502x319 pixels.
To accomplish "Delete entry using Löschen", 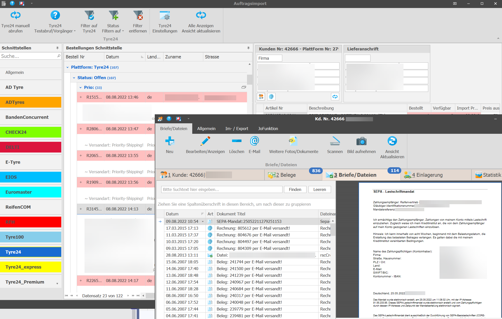I will point(236,145).
